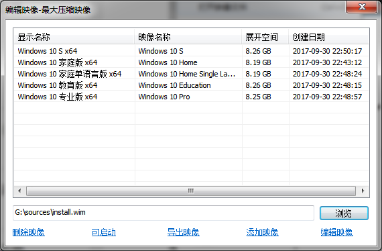
Task: Click the 可启动 link
Action: pos(103,232)
